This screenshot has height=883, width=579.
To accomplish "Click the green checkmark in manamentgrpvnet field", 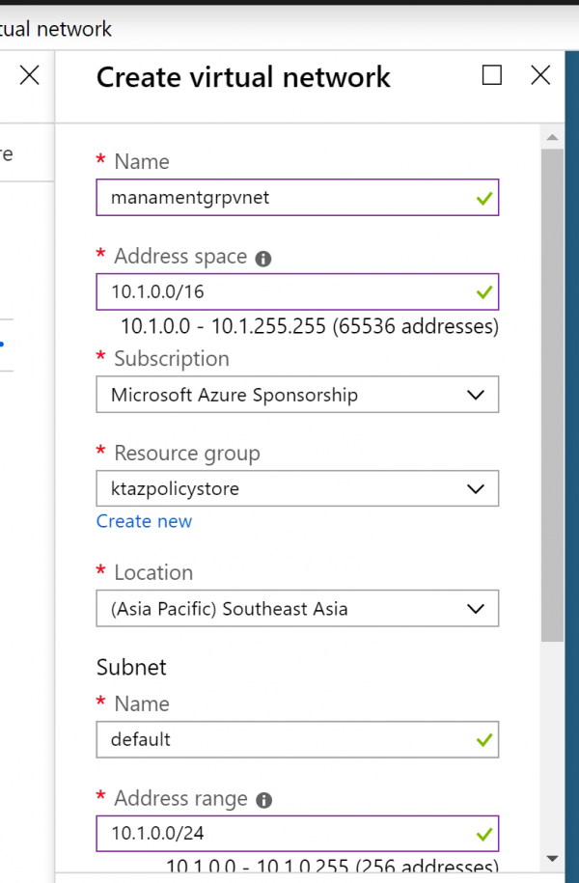I will point(483,199).
